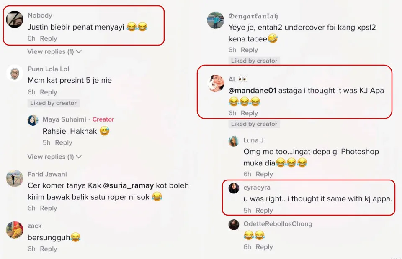Reply to eyraeyra's comment
Screen dimensions: 402x259
point(264,211)
